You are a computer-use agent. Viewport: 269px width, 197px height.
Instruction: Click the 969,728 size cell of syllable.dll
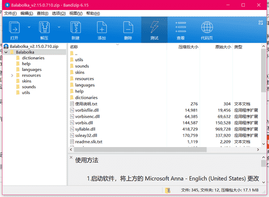pyautogui.click(x=223, y=129)
